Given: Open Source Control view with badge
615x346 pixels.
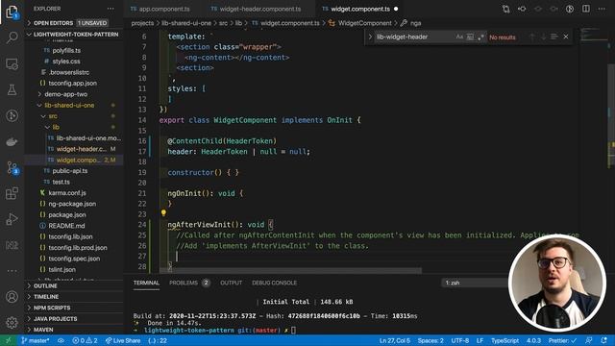Looking at the screenshot, I should pyautogui.click(x=12, y=167).
